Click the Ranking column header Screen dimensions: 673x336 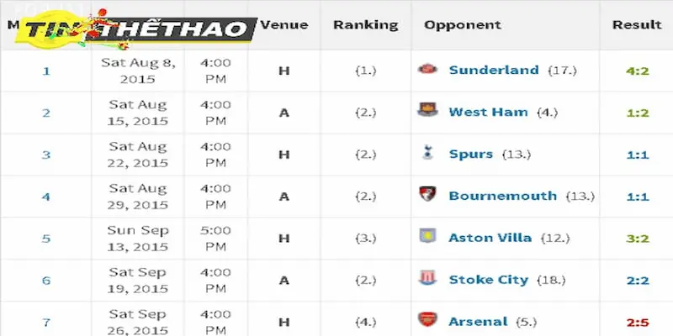[366, 25]
